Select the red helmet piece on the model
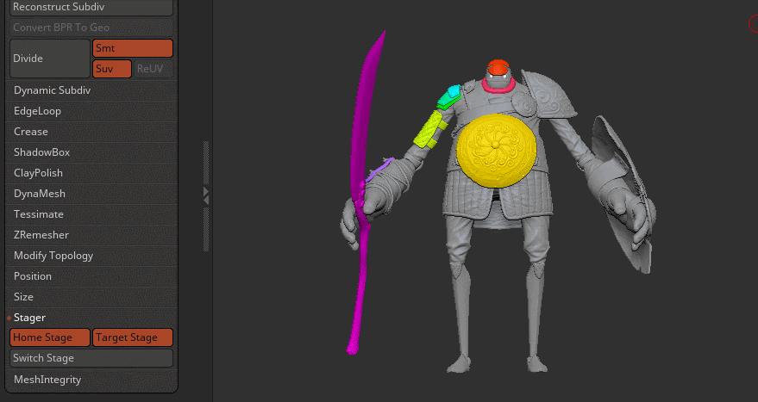This screenshot has height=402, width=758. [498, 66]
